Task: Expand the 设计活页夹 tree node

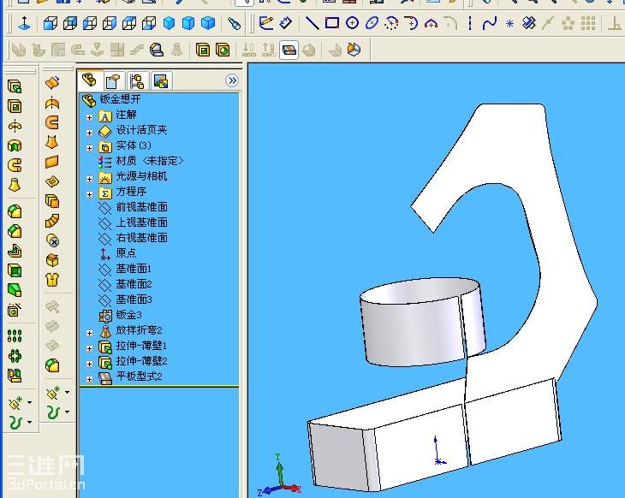Action: point(89,133)
